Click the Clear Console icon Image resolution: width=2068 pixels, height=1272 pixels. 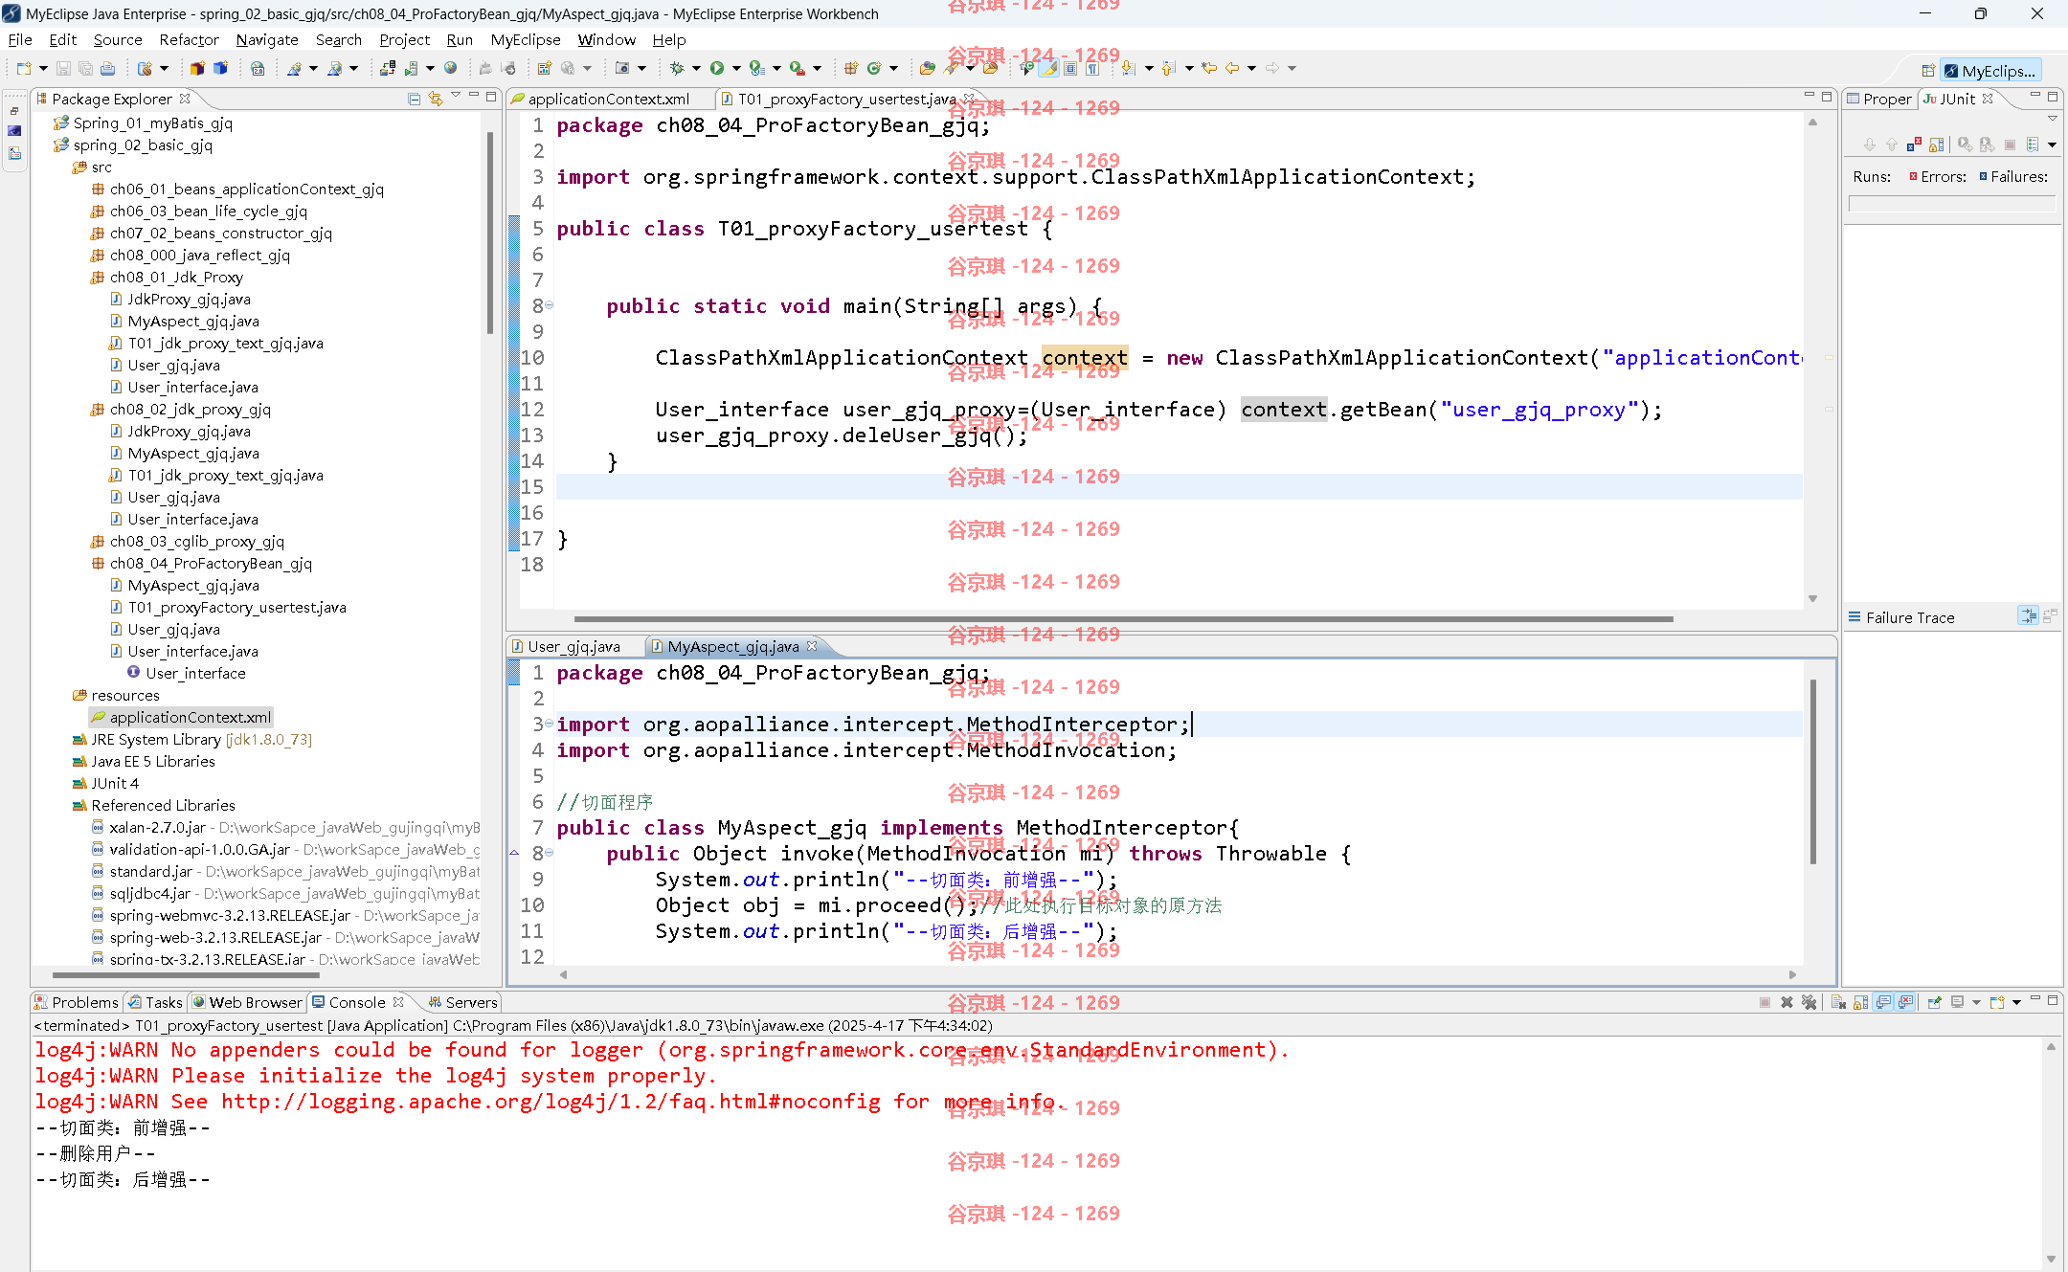pyautogui.click(x=1838, y=1002)
